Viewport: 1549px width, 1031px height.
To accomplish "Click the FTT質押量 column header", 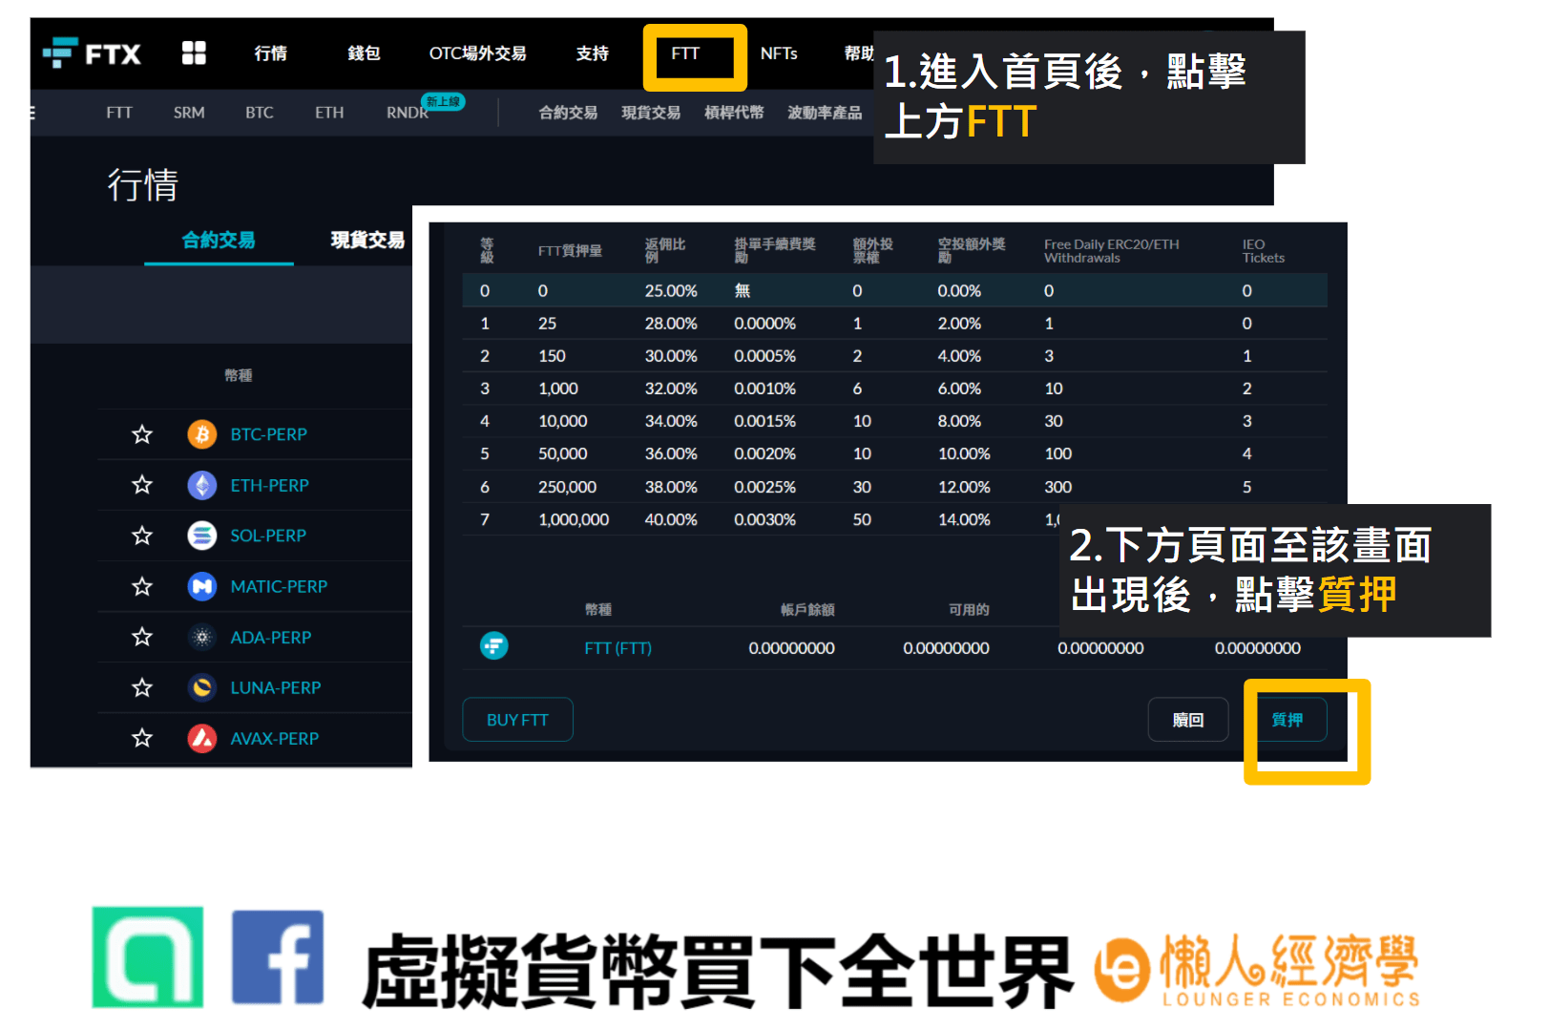I will pos(570,251).
